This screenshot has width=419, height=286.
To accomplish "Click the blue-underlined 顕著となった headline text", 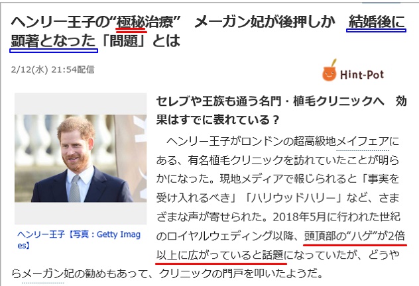I will click(53, 41).
